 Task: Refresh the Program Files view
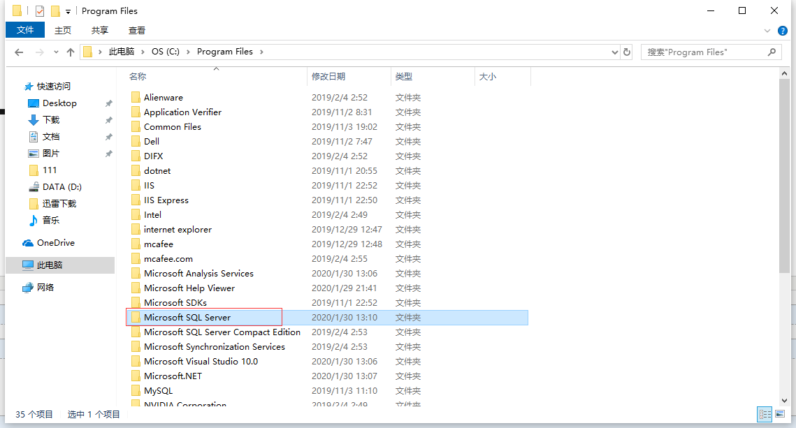coord(627,52)
